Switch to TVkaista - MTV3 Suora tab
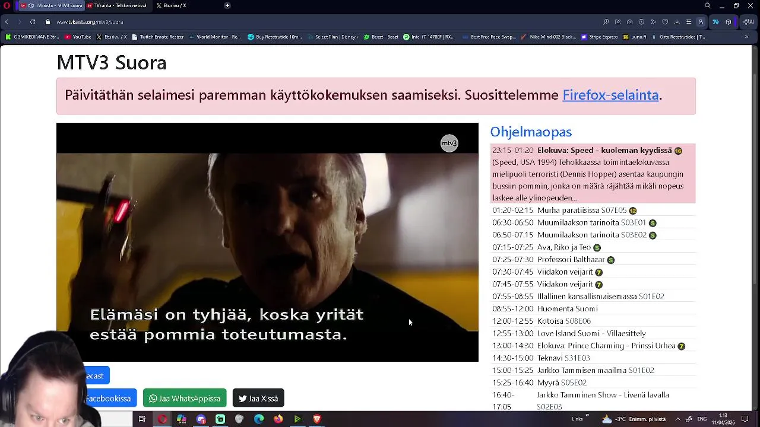The image size is (760, 427). [x=52, y=5]
